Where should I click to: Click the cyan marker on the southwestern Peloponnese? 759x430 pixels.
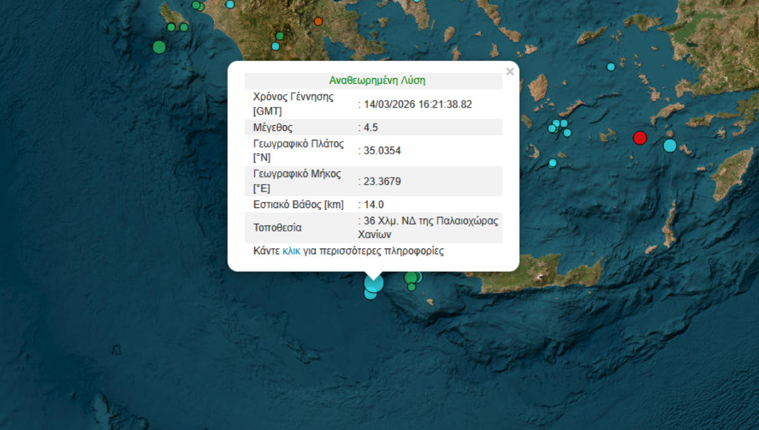(275, 46)
